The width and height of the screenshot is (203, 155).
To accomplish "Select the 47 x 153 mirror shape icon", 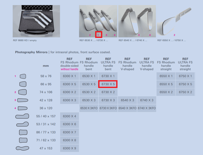I will [22, 148].
